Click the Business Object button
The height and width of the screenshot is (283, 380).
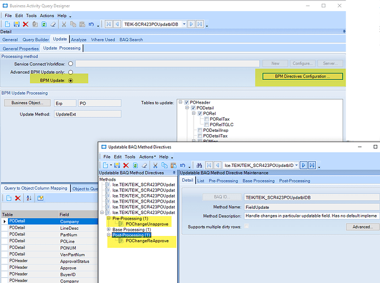[27, 103]
